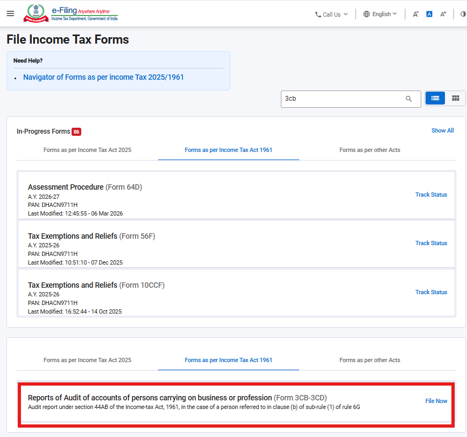Click the e-Filing Income Tax logo
This screenshot has height=437, width=467.
click(70, 13)
